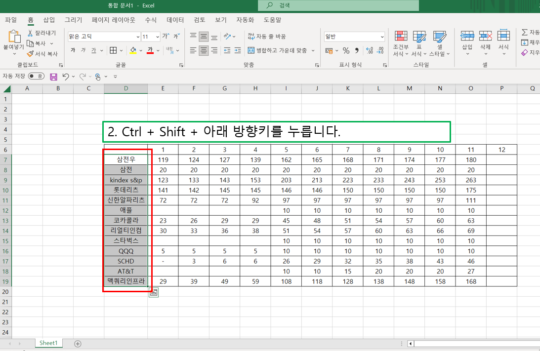Select Sheet1 tab
Viewport: 540px width, 351px height.
[48, 343]
